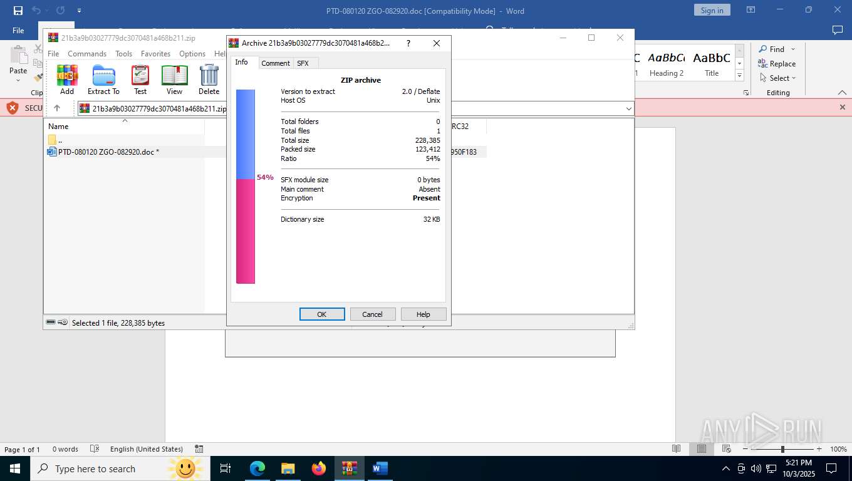This screenshot has height=481, width=852.
Task: Click the Word taskbar icon
Action: click(380, 468)
